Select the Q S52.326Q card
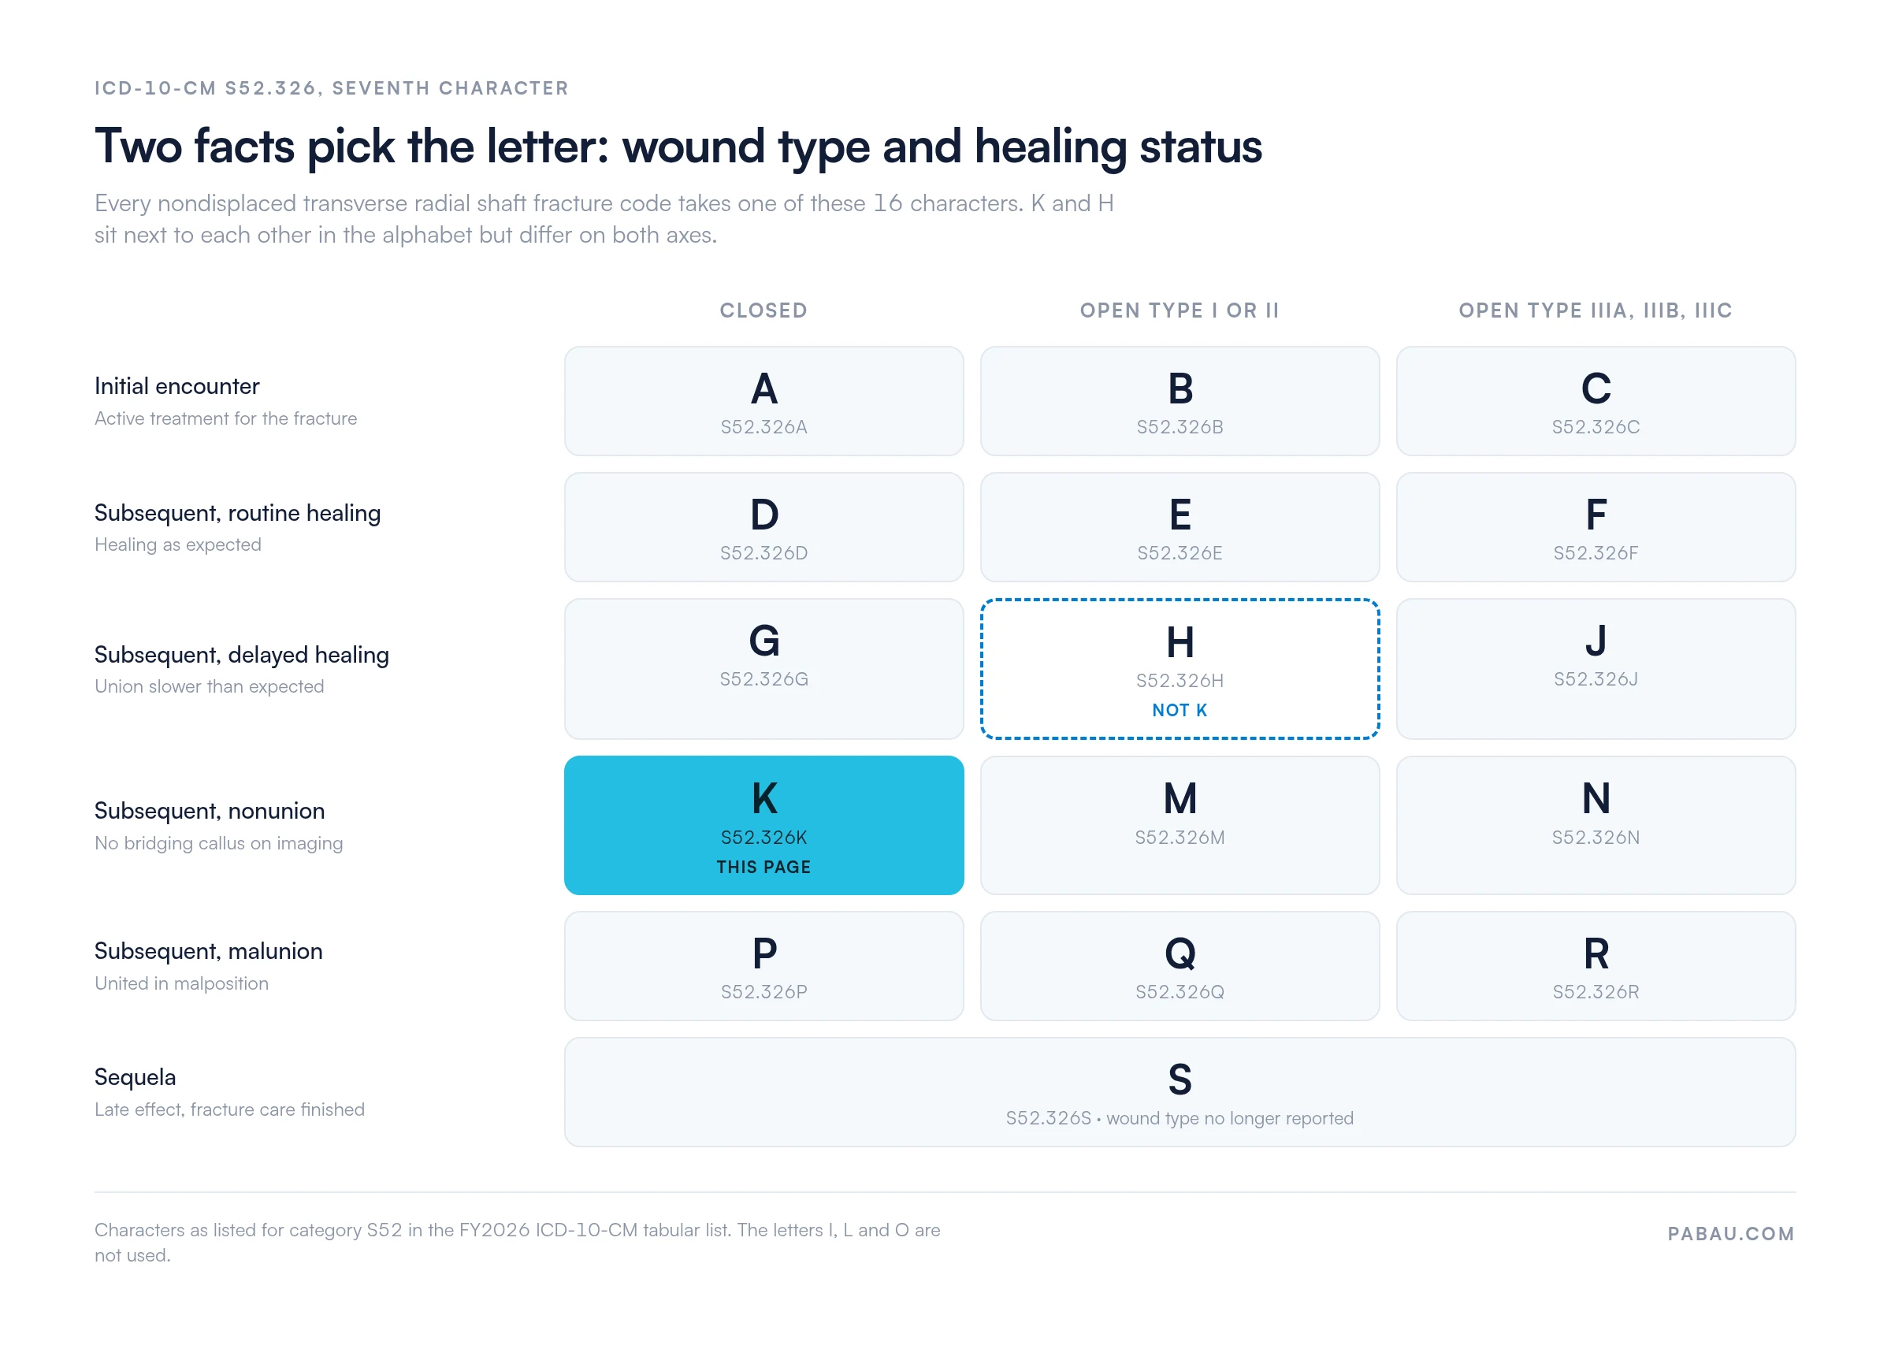 (x=1180, y=966)
